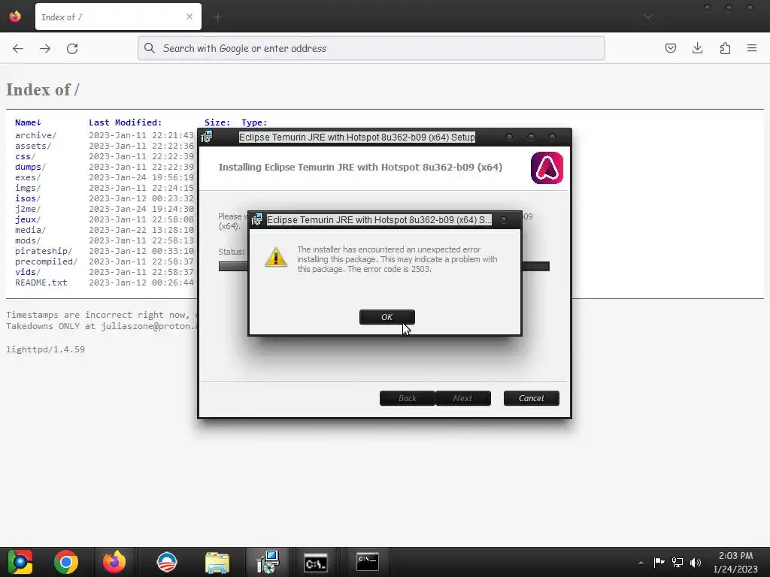Open the multicolor start icon on the taskbar
This screenshot has height=577, width=770.
click(20, 562)
